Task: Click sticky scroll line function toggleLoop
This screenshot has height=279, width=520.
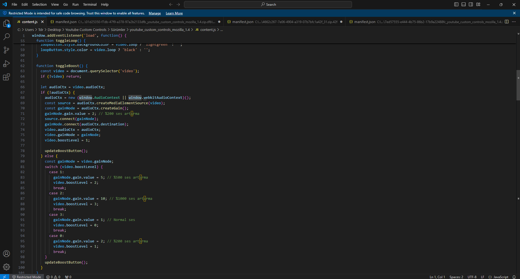Action: point(61,41)
